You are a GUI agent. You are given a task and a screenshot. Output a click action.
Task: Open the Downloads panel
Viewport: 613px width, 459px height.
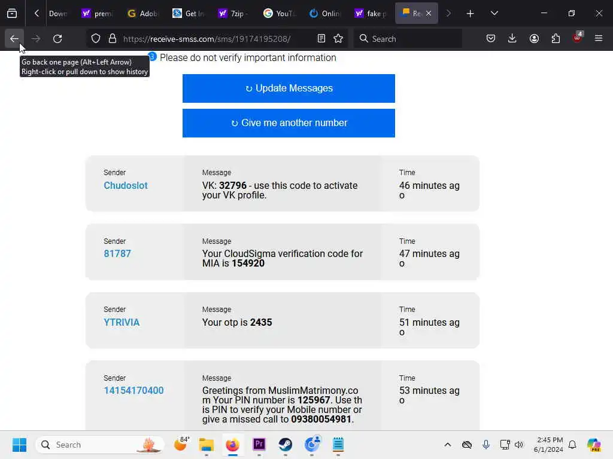tap(512, 39)
